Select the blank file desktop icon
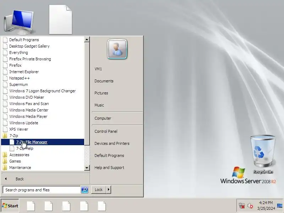284x213 pixels. 60,20
